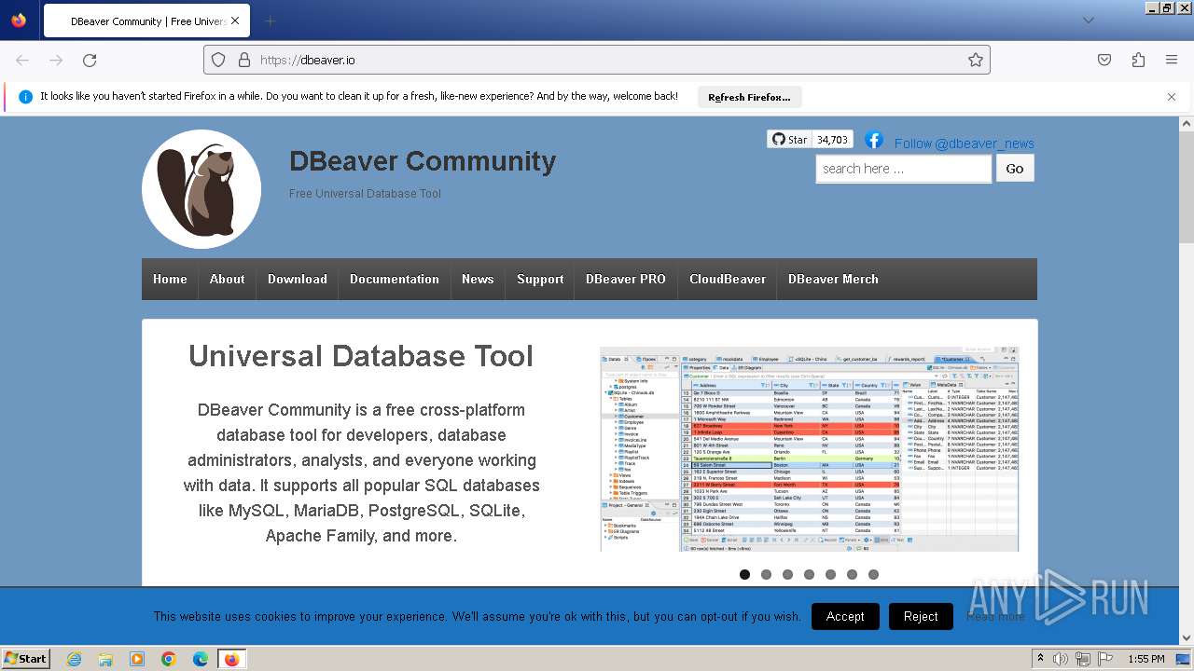The image size is (1194, 671).
Task: Select the third slider dot
Action: [787, 575]
